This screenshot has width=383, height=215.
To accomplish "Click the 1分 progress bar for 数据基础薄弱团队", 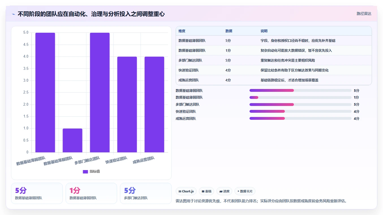I will [300, 97].
